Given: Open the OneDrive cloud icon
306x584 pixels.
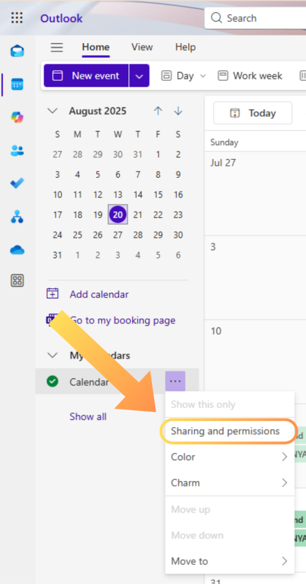Looking at the screenshot, I should click(17, 250).
